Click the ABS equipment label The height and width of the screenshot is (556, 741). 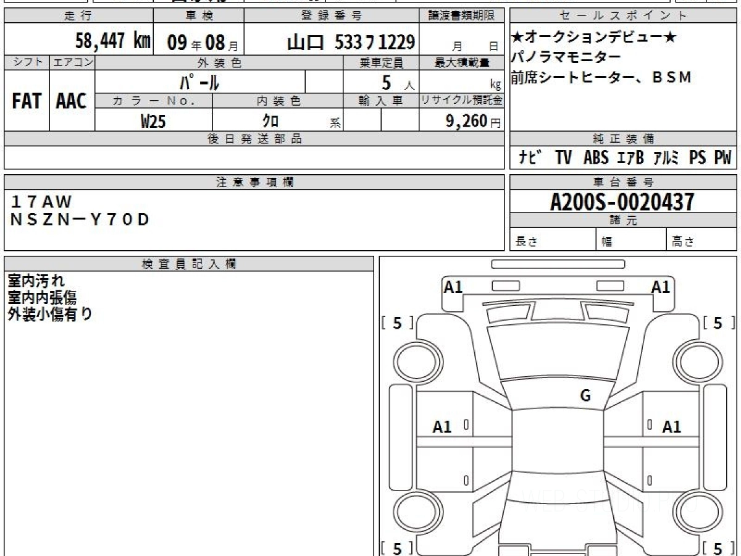pos(596,158)
